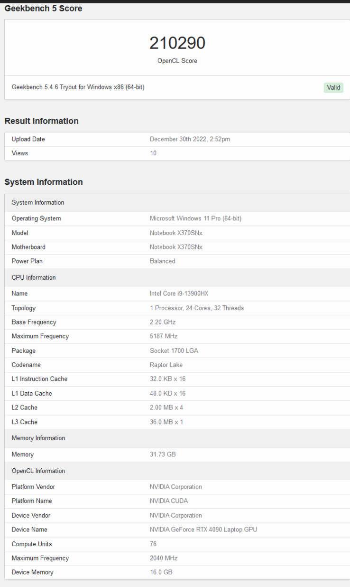
Task: Select 2.00 MB x 4 cache value
Action: tap(166, 407)
